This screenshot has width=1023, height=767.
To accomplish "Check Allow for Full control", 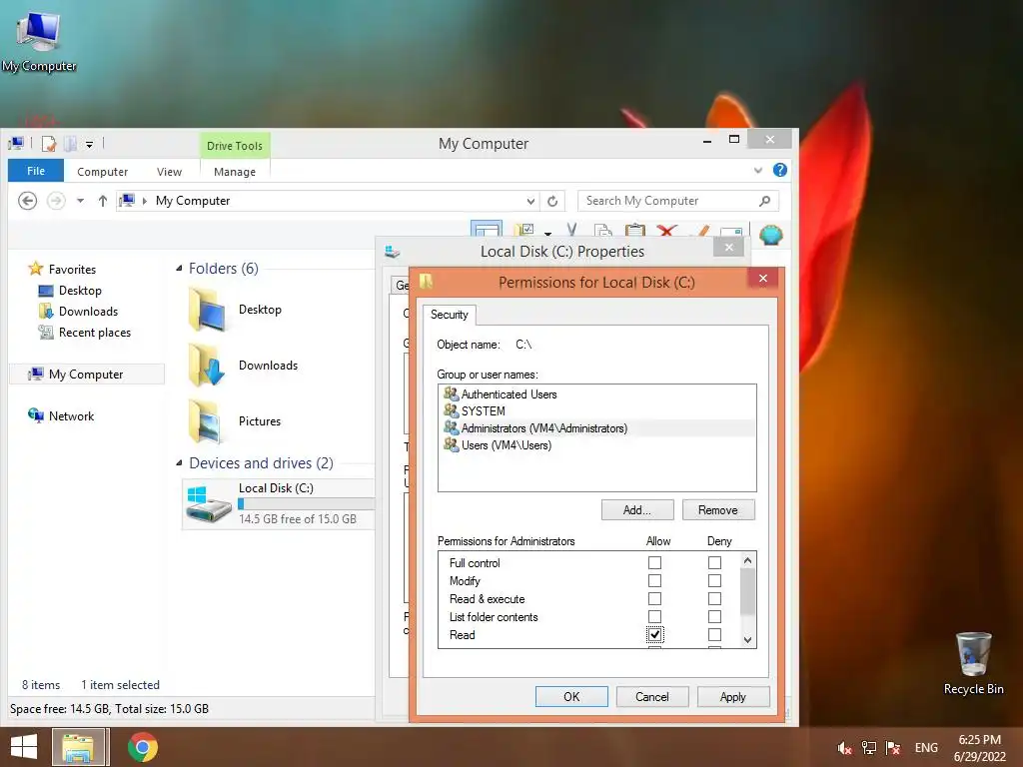I will tap(654, 563).
